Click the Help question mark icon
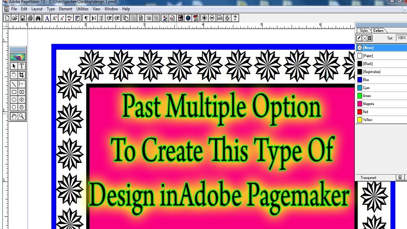407x229 pixels. tap(235, 18)
